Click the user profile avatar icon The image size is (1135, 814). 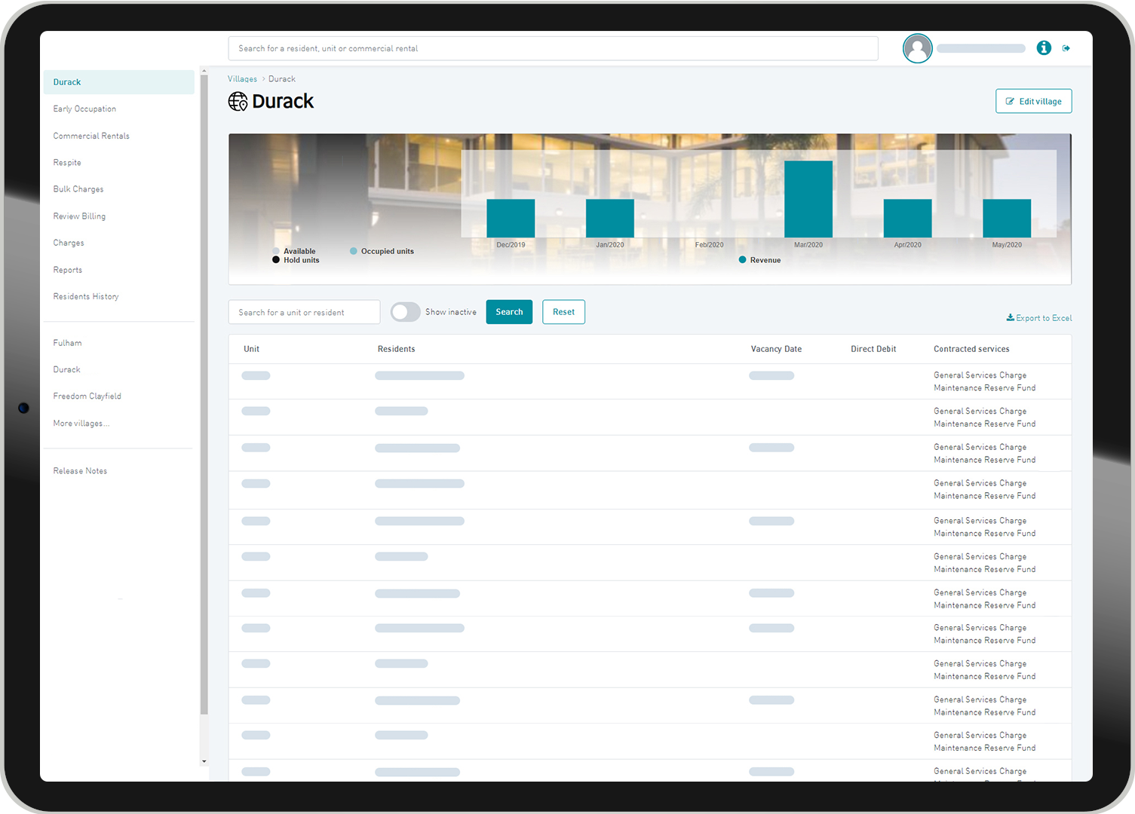tap(917, 48)
